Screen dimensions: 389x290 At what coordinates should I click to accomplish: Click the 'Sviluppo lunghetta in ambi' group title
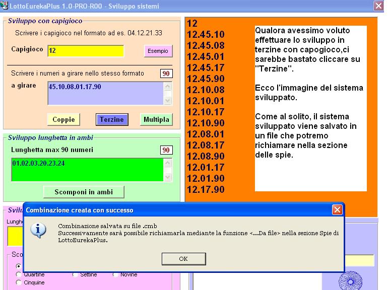pos(50,137)
